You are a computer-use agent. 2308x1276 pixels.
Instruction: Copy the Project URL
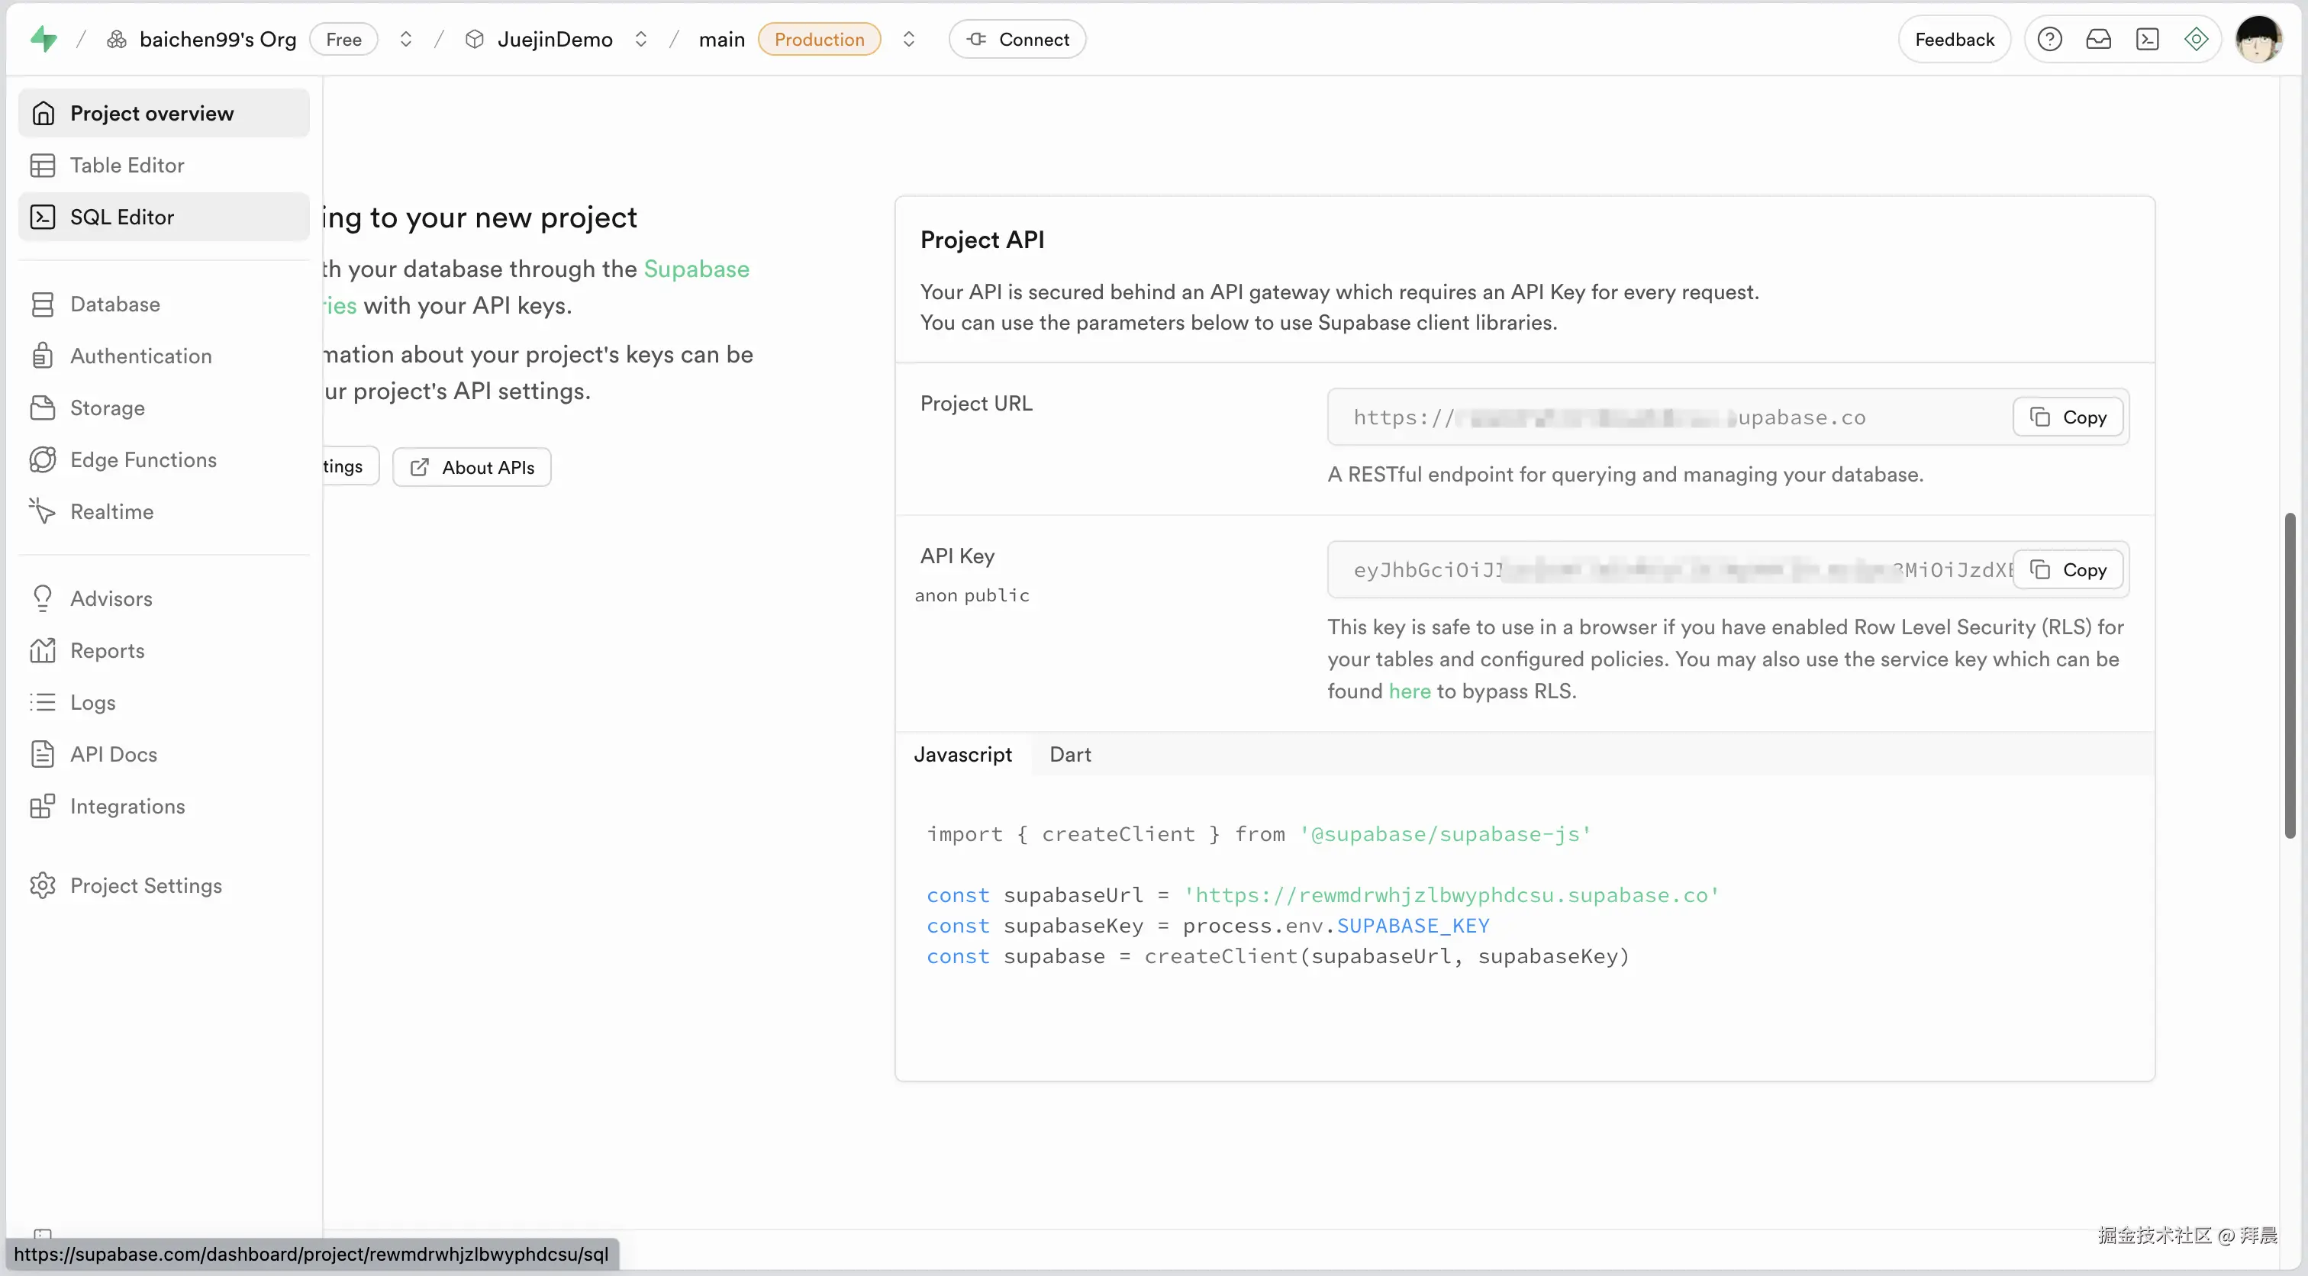point(2068,417)
